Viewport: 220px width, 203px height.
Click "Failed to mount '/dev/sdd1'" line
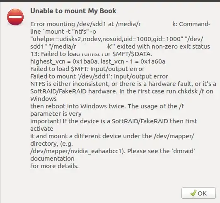click(x=99, y=76)
